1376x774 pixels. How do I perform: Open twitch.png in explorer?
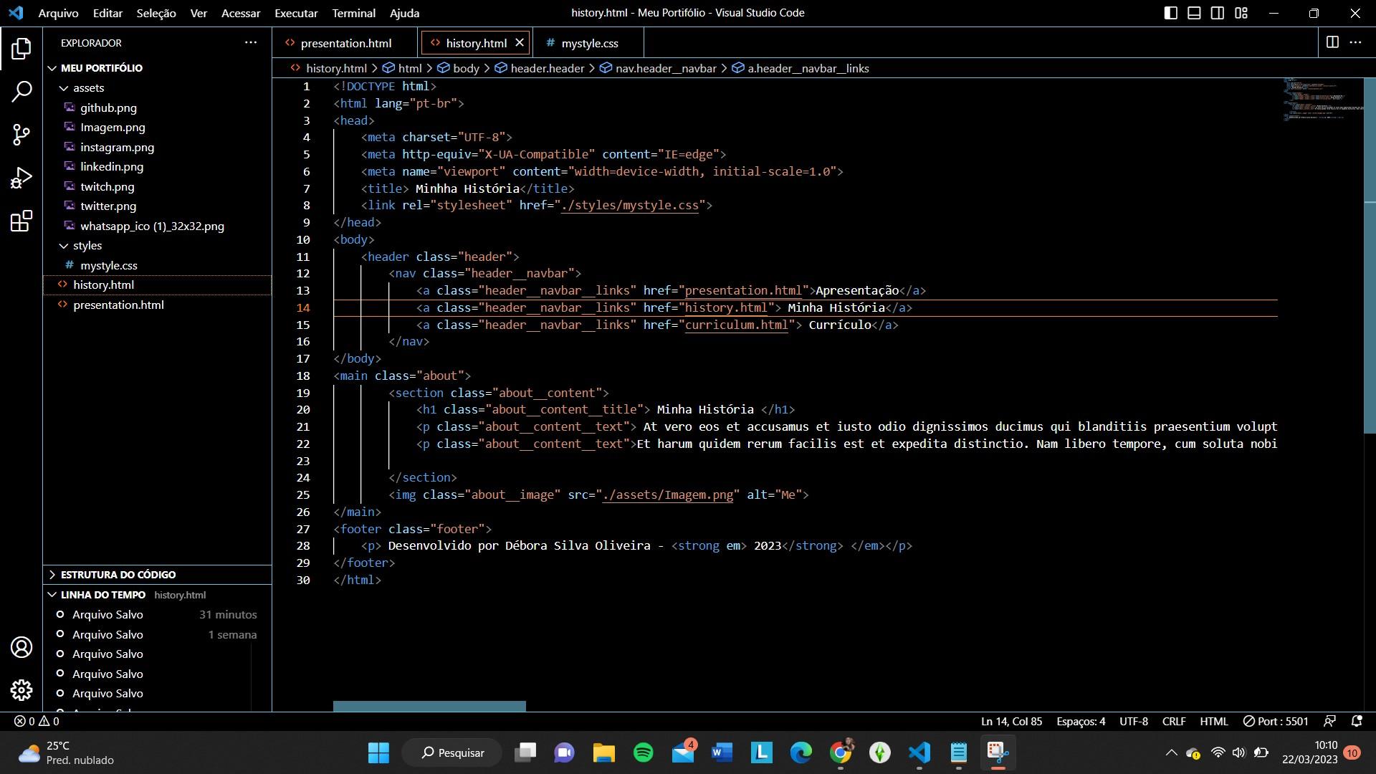[x=107, y=186]
